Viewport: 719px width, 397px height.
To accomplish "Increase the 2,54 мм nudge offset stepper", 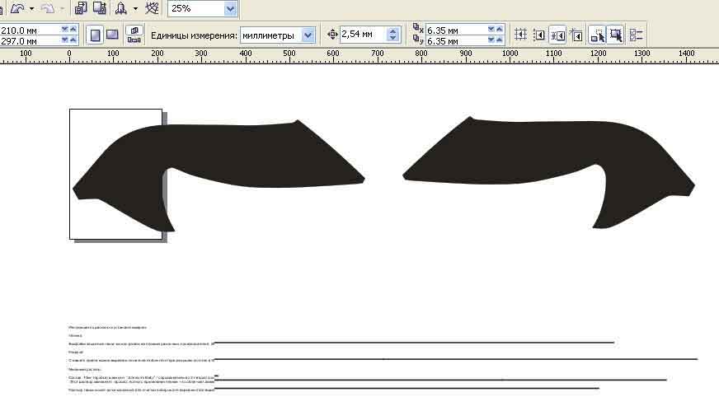I will (x=392, y=31).
